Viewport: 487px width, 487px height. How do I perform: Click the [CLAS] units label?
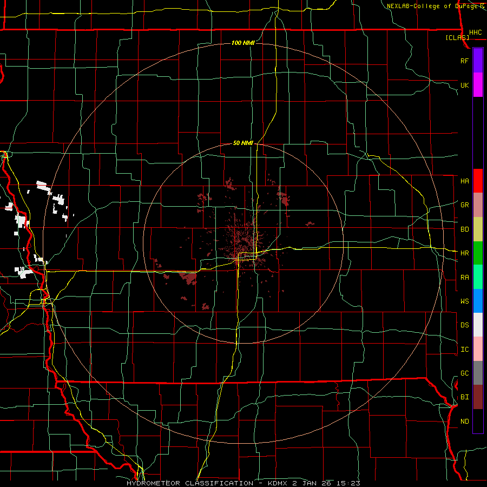(x=457, y=37)
